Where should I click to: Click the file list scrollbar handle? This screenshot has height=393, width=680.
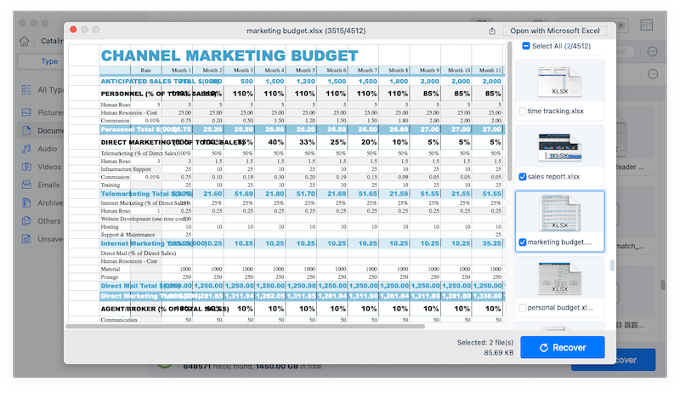[x=612, y=265]
